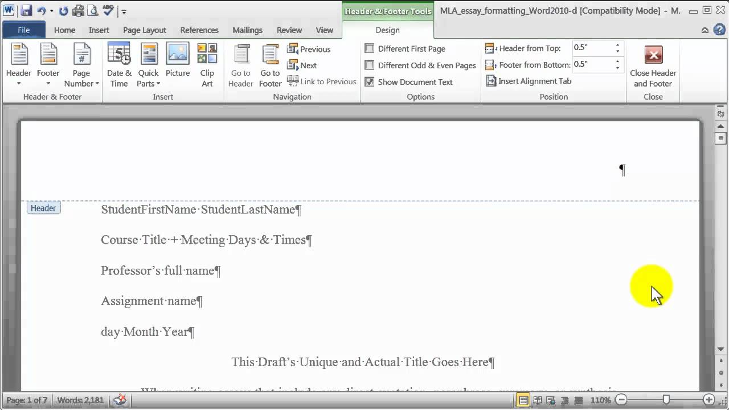Click the Header from Top input field
Viewport: 729px width, 410px height.
[x=593, y=48]
